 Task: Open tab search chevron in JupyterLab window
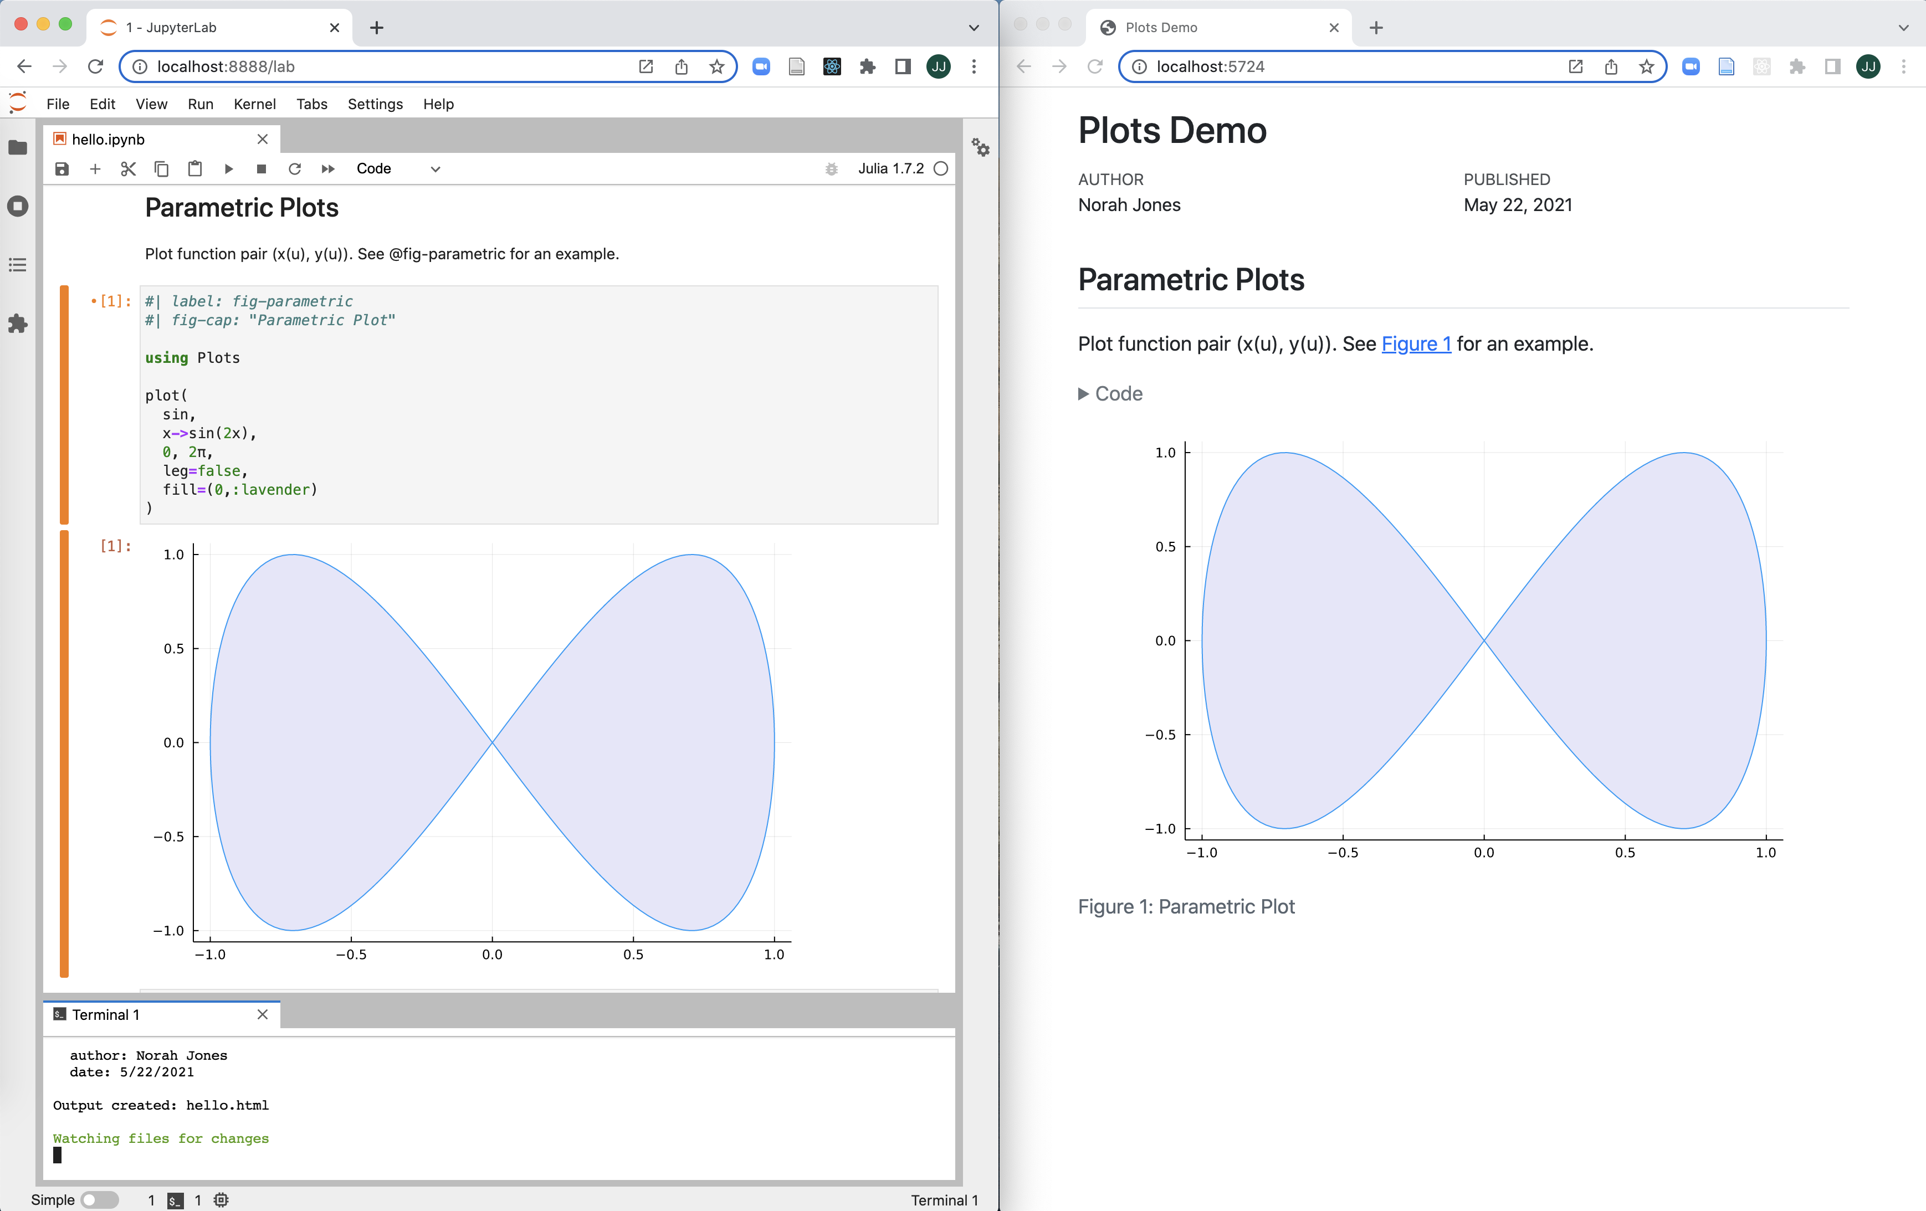point(974,27)
